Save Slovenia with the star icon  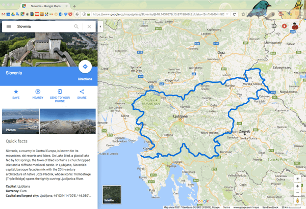click(16, 92)
